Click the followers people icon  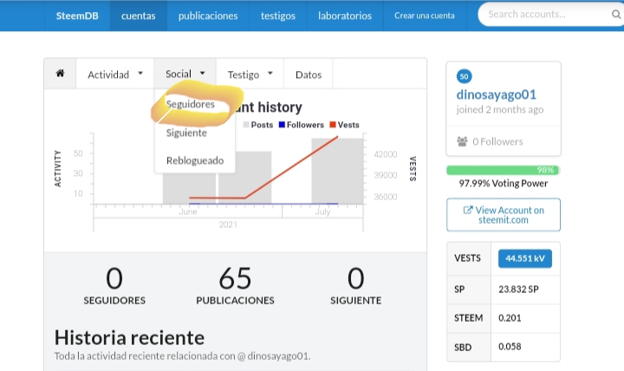pos(462,141)
